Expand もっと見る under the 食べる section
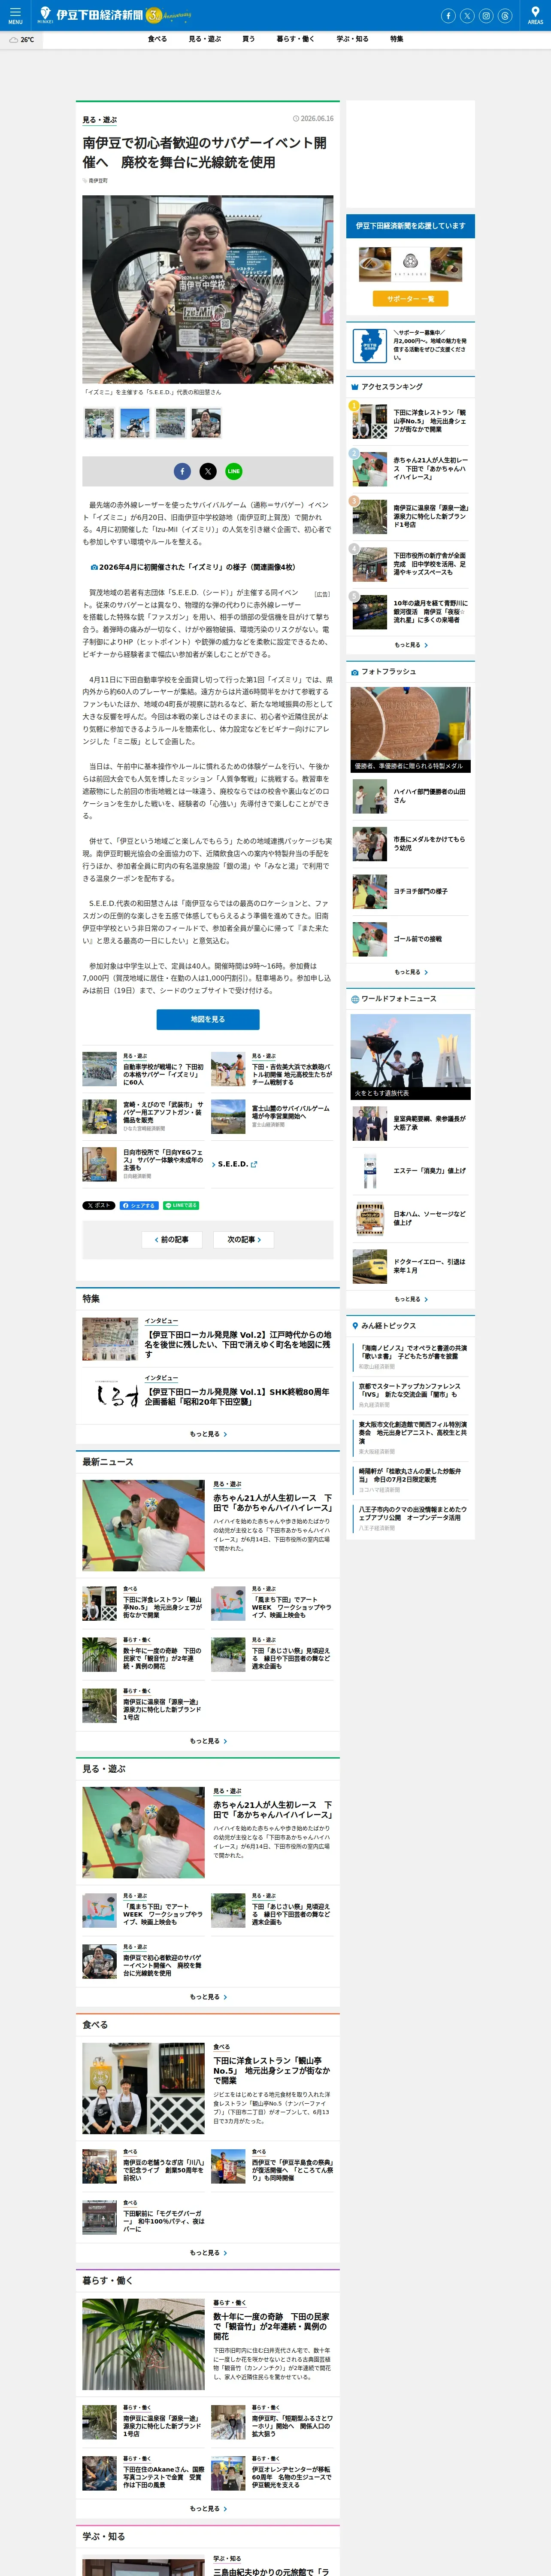551x2576 pixels. [208, 2253]
